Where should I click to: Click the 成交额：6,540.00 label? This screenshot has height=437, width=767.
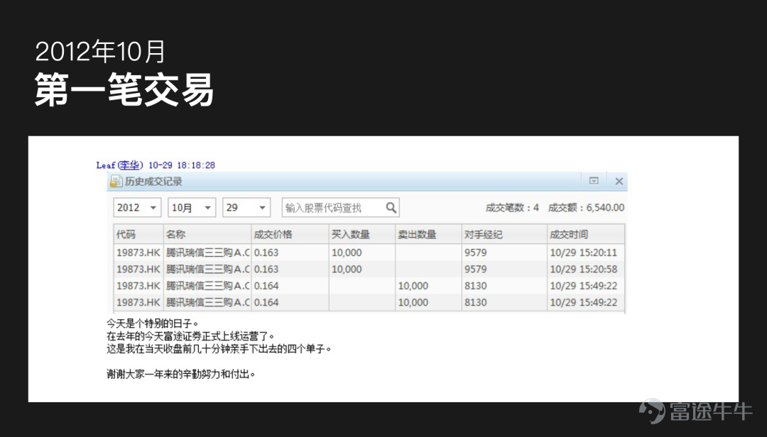(x=586, y=208)
